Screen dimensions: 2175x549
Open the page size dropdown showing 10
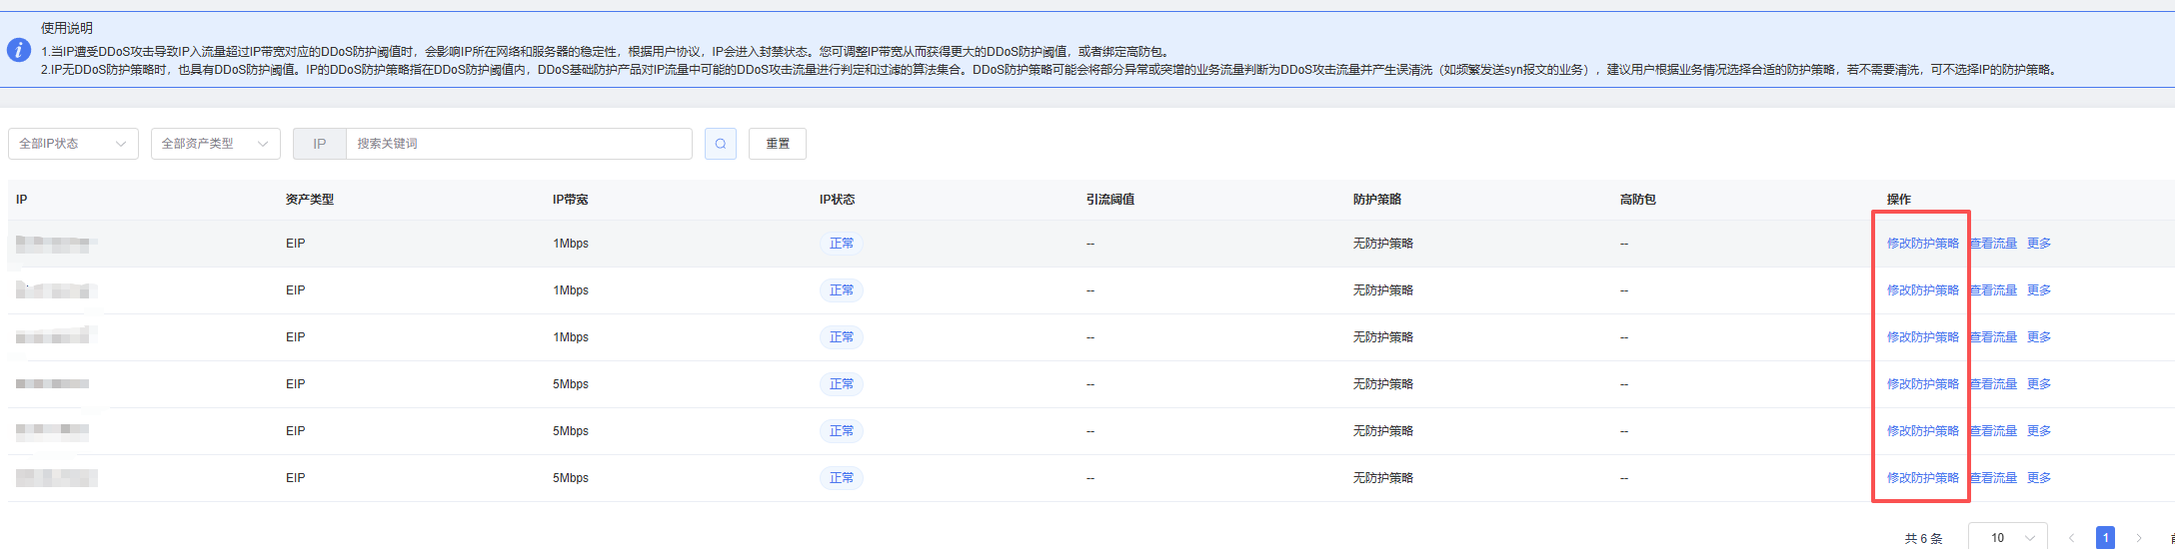click(2007, 538)
